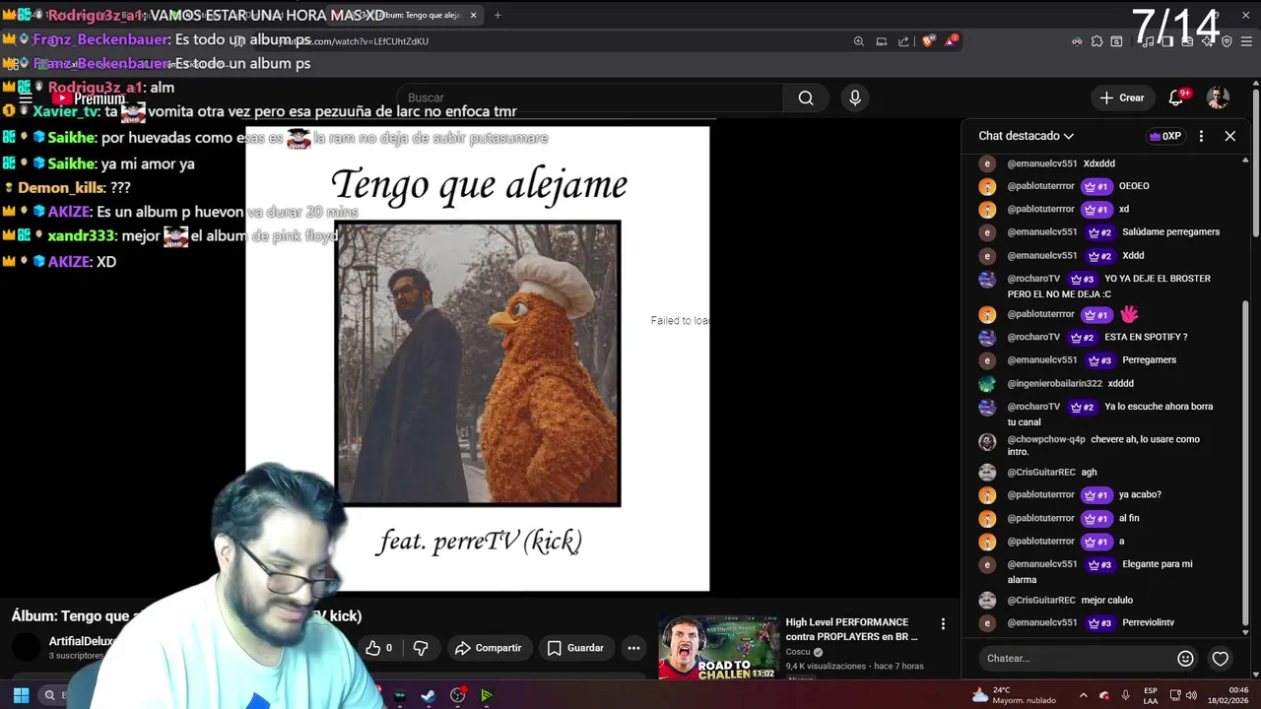Open Brave Rewards triangle icon
The width and height of the screenshot is (1261, 709).
coord(951,41)
